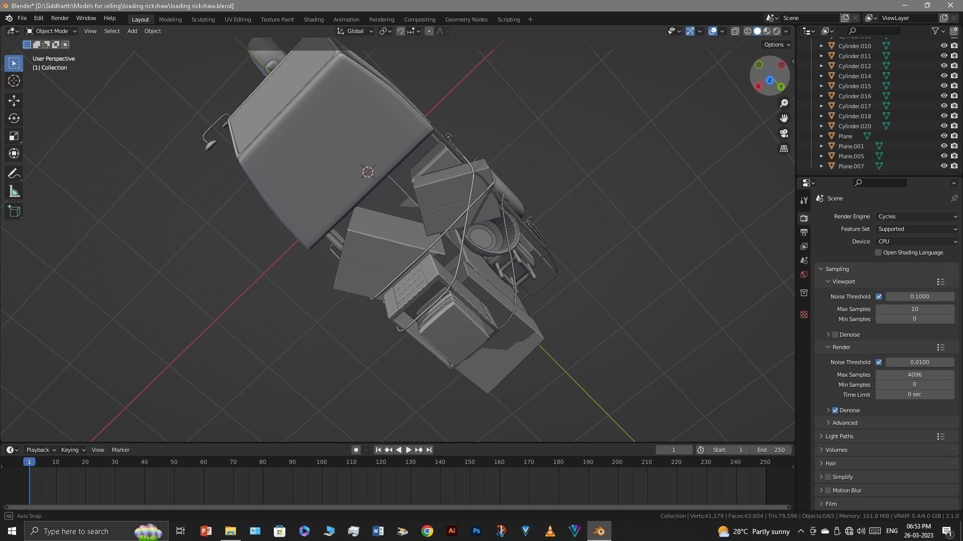The width and height of the screenshot is (963, 541).
Task: Enable Motion Blur checkbox
Action: (x=828, y=490)
